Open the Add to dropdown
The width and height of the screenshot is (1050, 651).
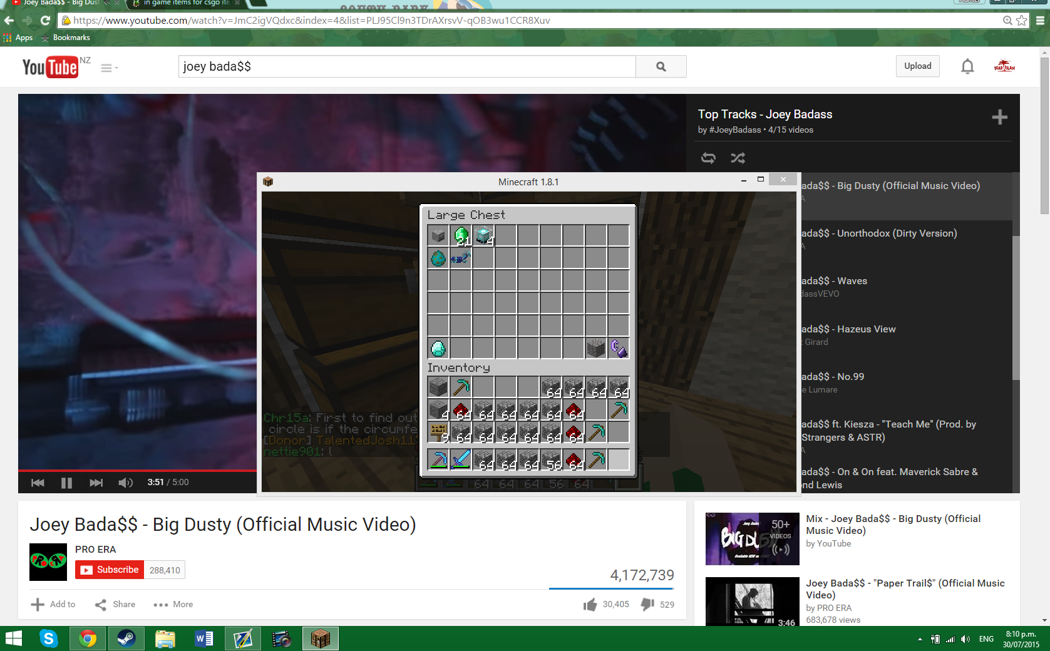tap(53, 604)
